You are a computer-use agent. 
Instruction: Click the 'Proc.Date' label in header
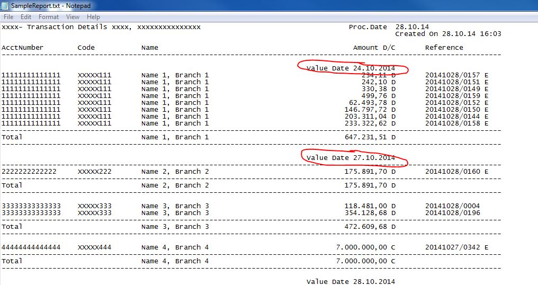click(x=368, y=27)
